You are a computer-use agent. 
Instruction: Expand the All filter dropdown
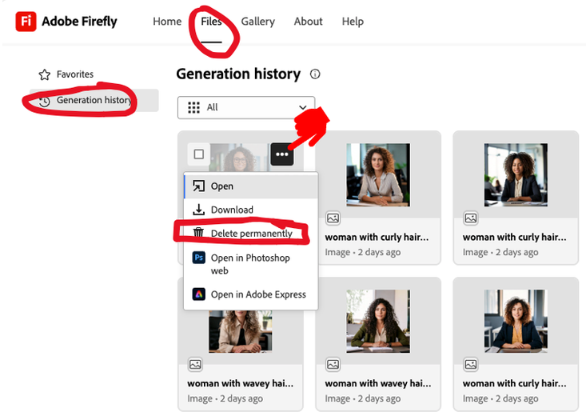(x=245, y=107)
